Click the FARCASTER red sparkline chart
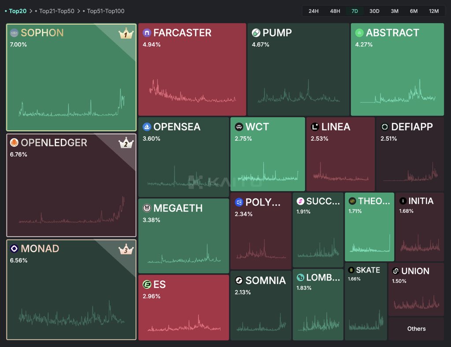 pyautogui.click(x=192, y=91)
